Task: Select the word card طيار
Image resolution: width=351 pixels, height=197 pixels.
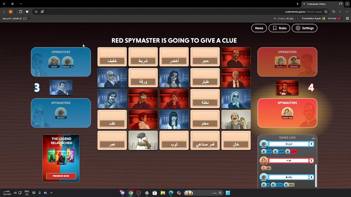Action: [205, 78]
